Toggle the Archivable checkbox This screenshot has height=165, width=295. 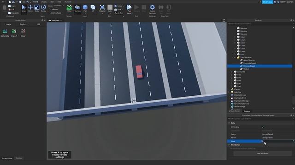263,127
